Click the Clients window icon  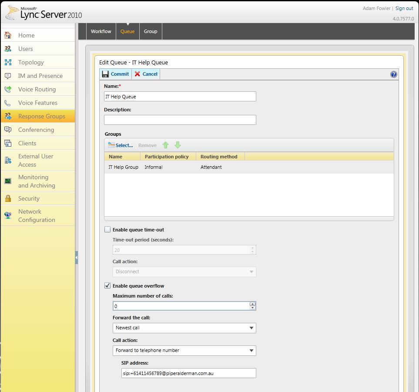(8, 143)
